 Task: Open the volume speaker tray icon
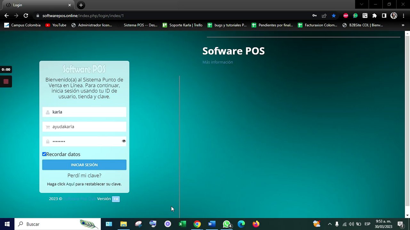tap(351, 224)
